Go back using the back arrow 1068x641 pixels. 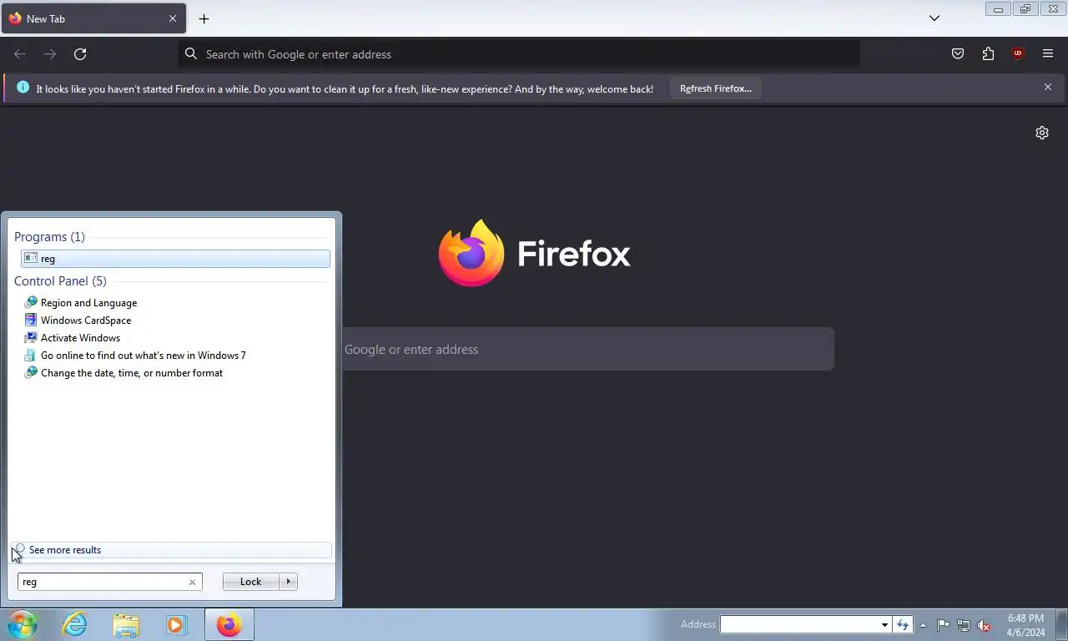[20, 54]
